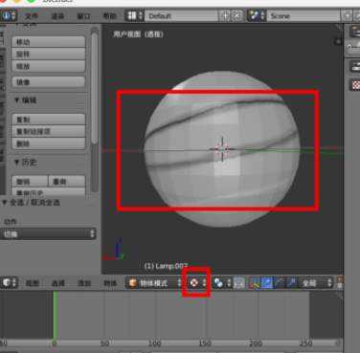This screenshot has height=353, width=360.
Task: Click the 撤销 button
Action: tap(30, 181)
